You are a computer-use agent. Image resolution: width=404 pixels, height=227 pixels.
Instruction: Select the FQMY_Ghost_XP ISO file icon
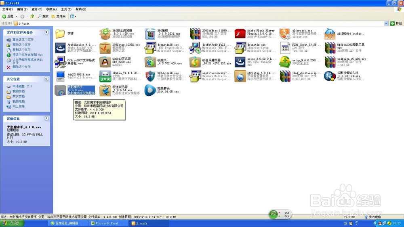pyautogui.click(x=285, y=48)
